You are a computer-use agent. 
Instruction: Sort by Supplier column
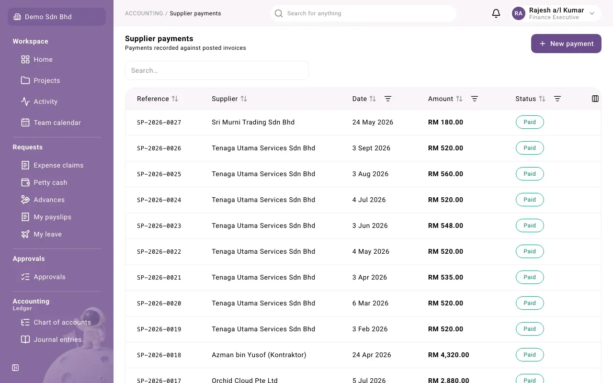[229, 99]
